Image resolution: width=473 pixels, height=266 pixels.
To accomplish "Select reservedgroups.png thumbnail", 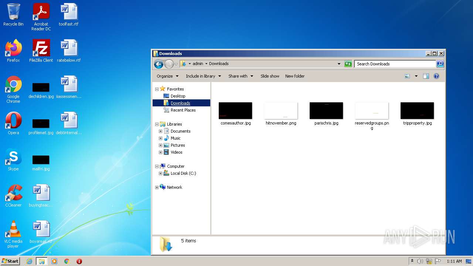I will click(372, 116).
